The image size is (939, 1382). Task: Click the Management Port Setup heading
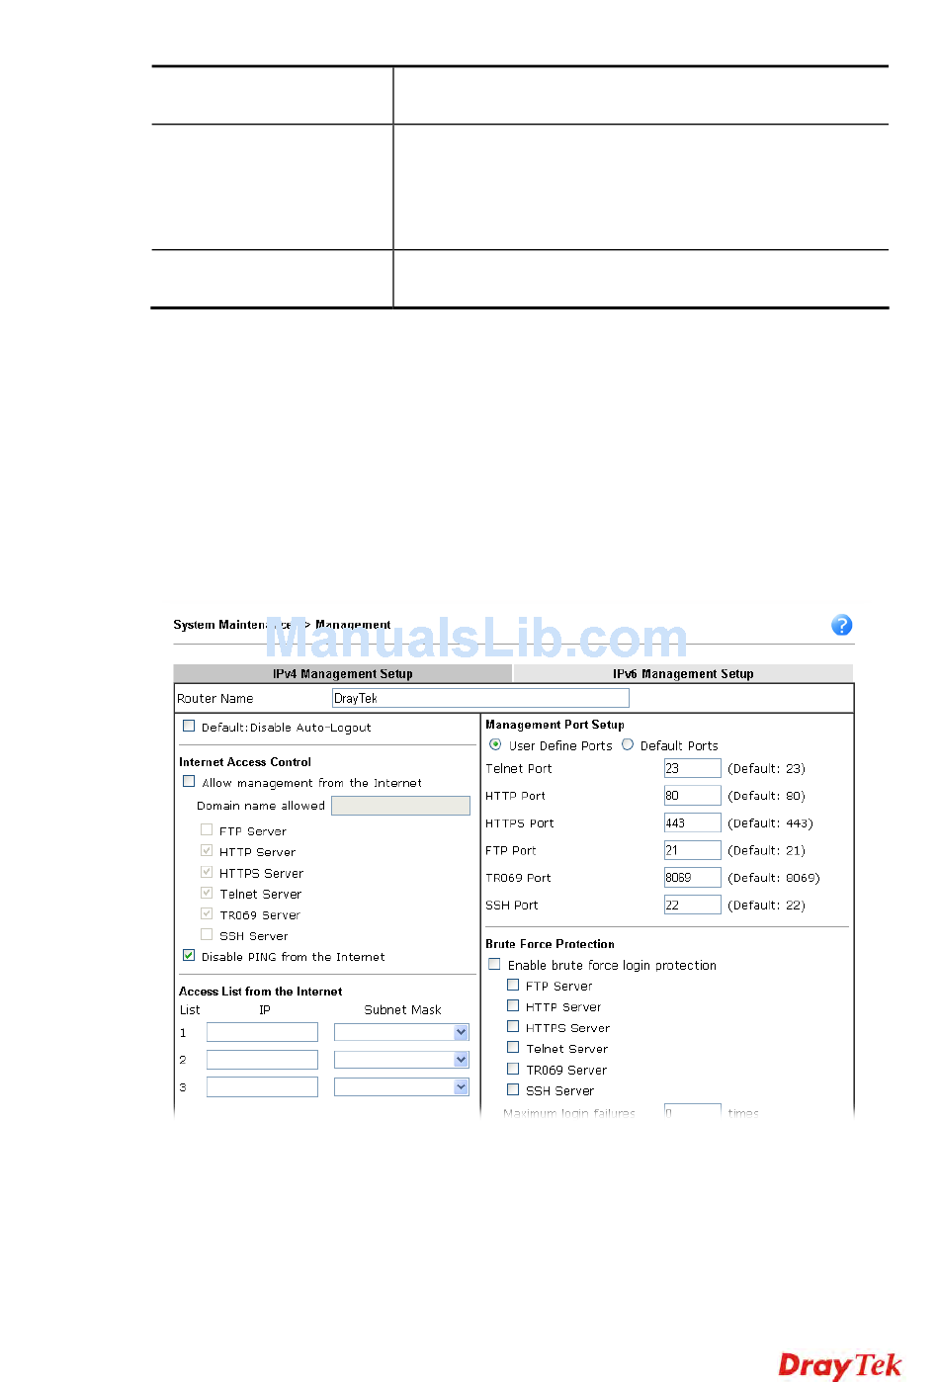(x=555, y=725)
